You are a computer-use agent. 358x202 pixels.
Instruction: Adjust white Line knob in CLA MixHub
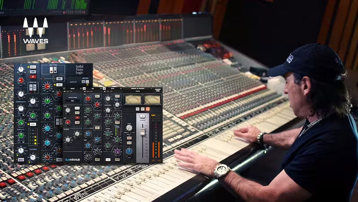click(68, 111)
